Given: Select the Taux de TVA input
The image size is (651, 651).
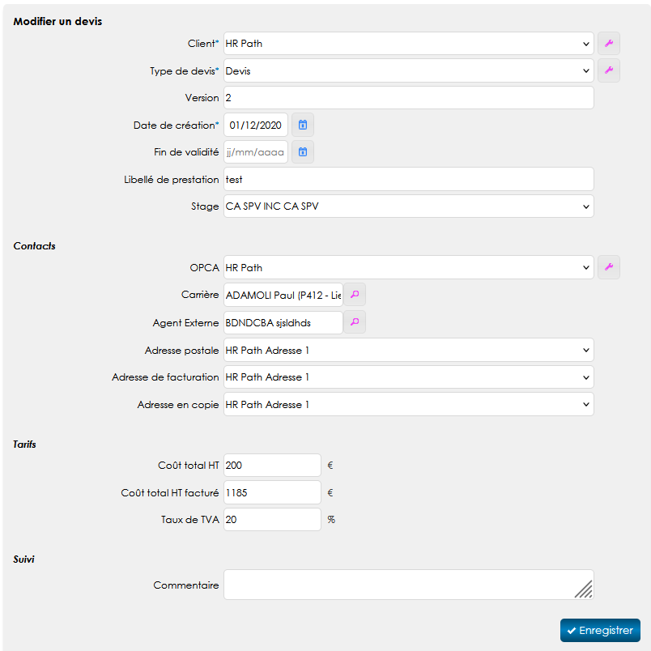Looking at the screenshot, I should click(272, 520).
